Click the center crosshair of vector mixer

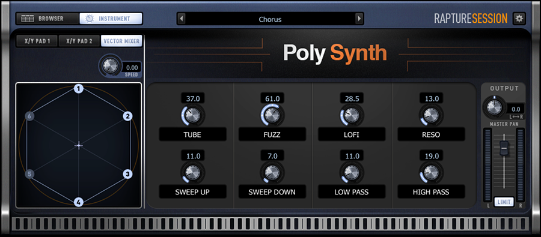coord(79,145)
